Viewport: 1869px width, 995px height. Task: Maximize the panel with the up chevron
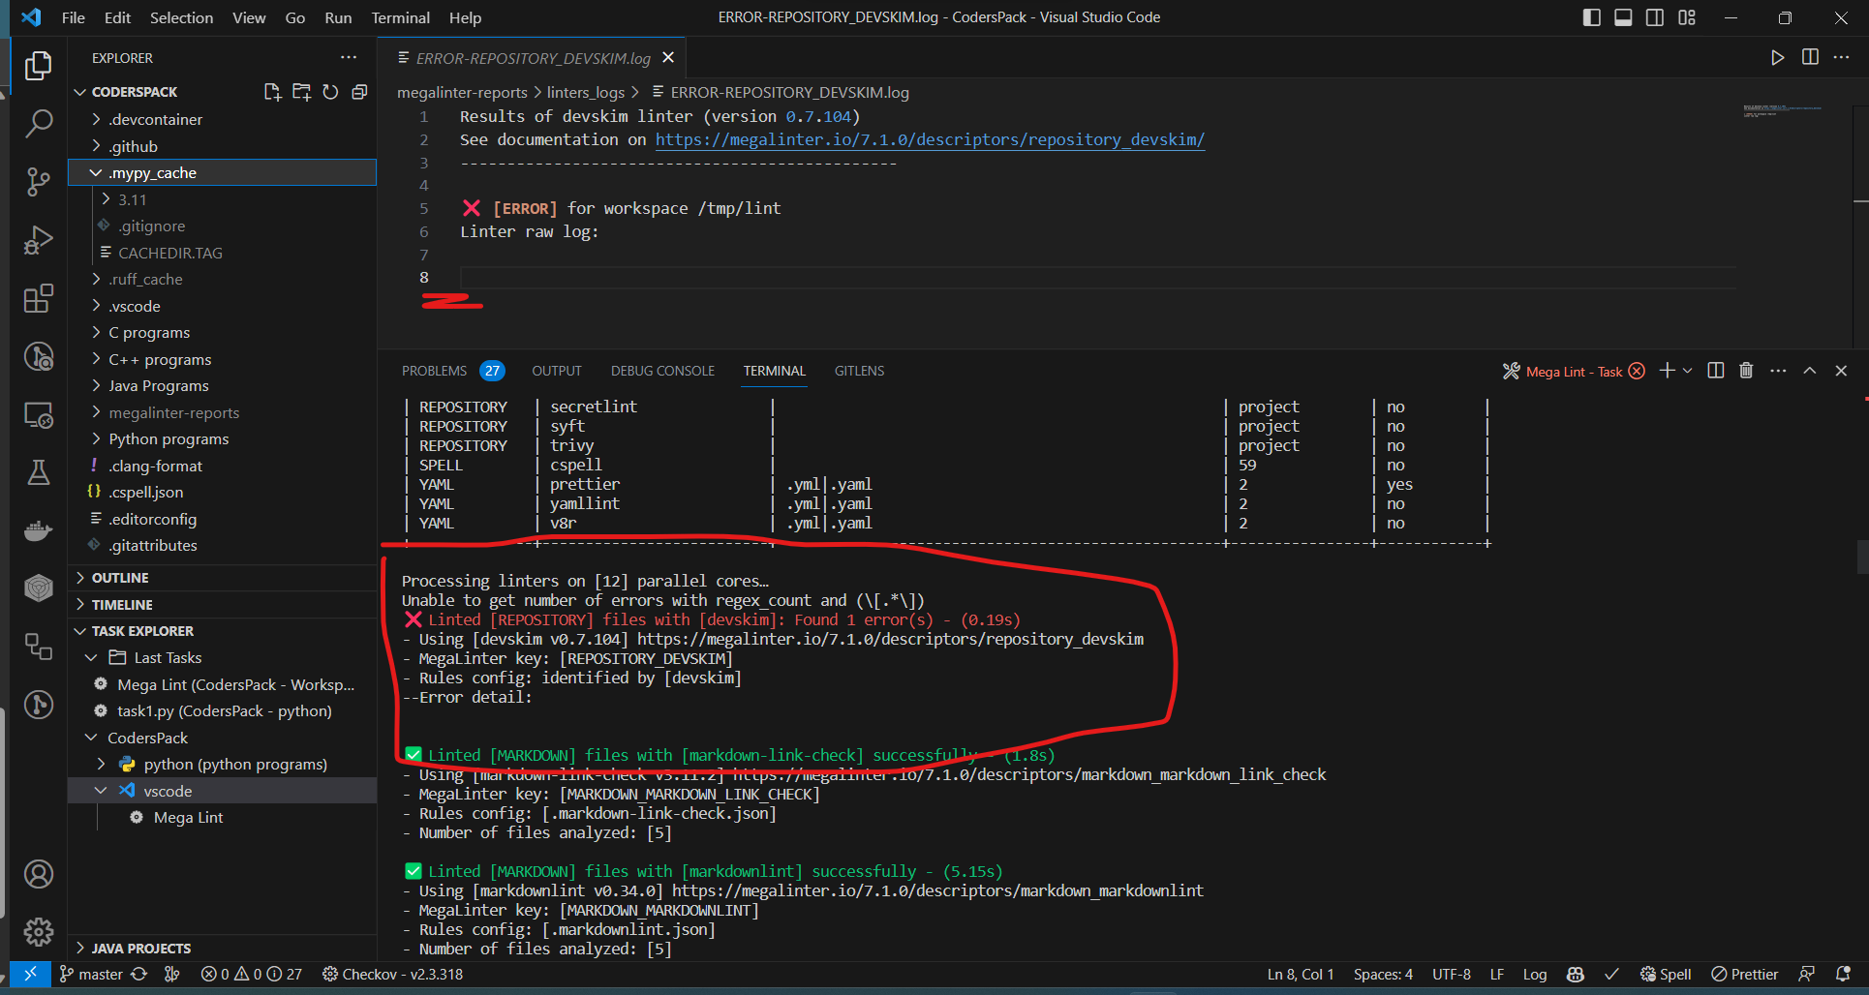pyautogui.click(x=1809, y=371)
